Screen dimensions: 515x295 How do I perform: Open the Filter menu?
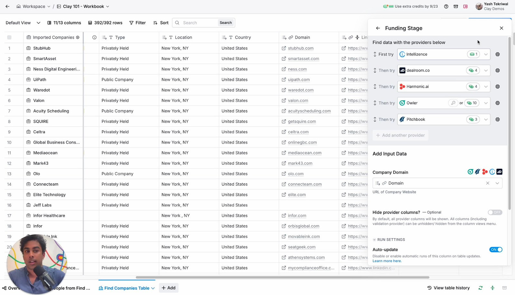(137, 23)
